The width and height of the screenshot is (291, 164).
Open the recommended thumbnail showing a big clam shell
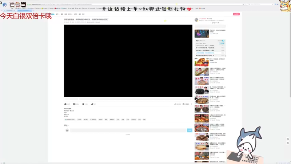tap(202, 147)
